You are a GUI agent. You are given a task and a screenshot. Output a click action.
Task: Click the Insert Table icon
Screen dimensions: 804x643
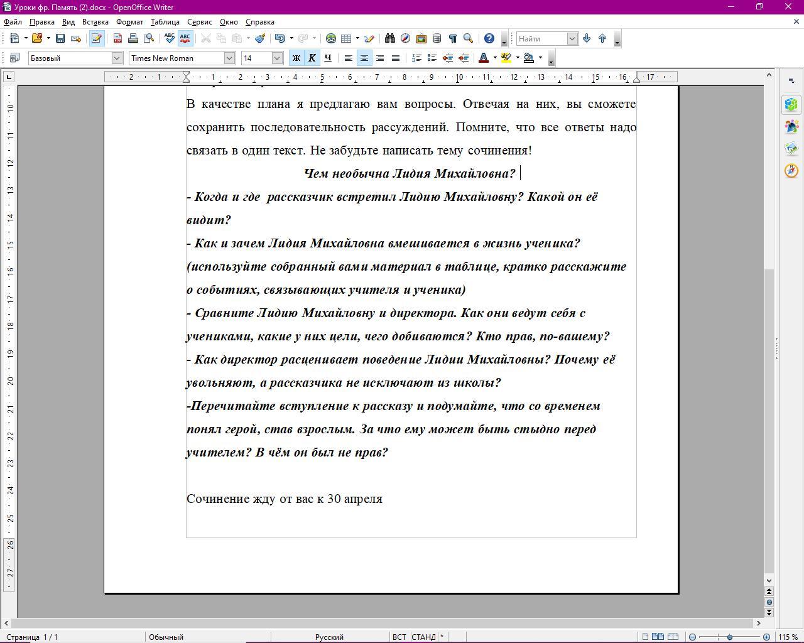346,38
